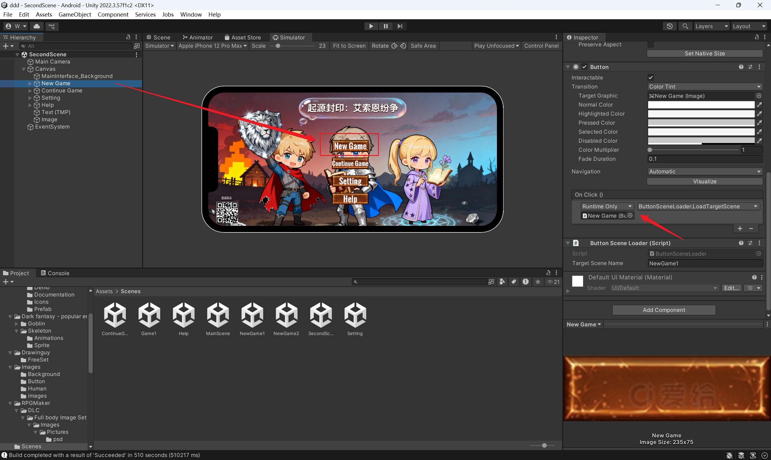This screenshot has width=771, height=460.
Task: Switch to the Scene tab
Action: 158,38
